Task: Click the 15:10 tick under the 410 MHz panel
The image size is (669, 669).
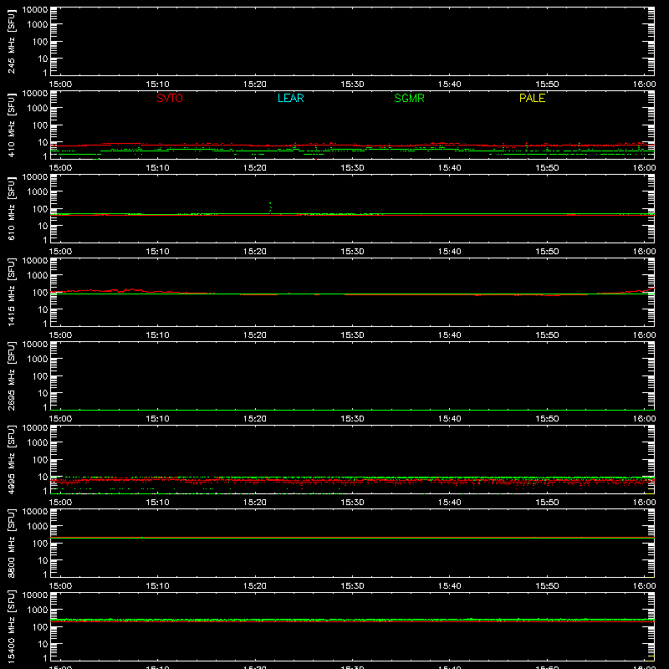Action: click(x=157, y=168)
